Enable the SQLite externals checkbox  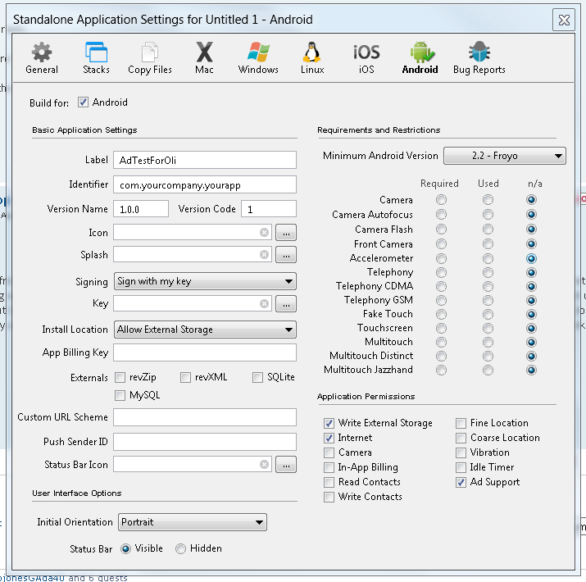tap(258, 378)
